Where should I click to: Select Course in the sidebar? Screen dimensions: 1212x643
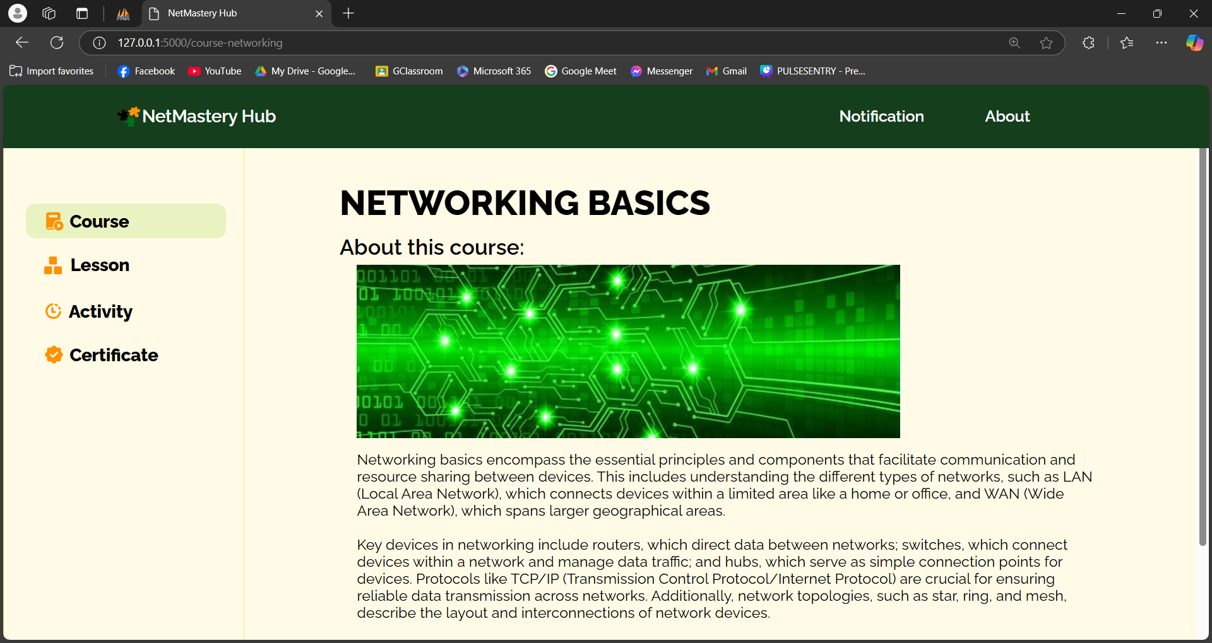[x=126, y=221]
